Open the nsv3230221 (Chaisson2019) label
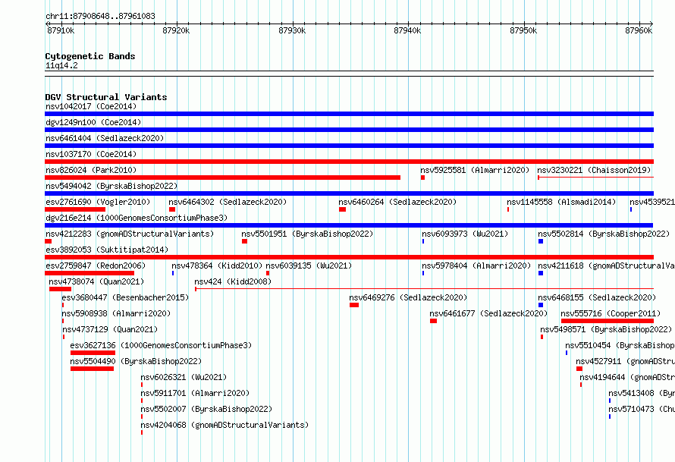Screen dimensions: 675x462 pyautogui.click(x=594, y=170)
